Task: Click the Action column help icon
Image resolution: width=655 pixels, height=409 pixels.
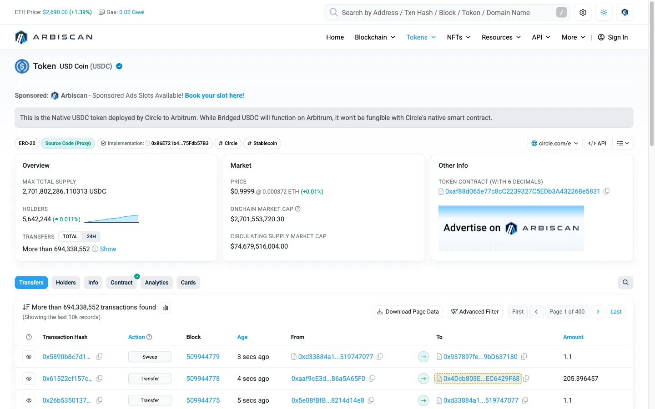Action: (149, 337)
